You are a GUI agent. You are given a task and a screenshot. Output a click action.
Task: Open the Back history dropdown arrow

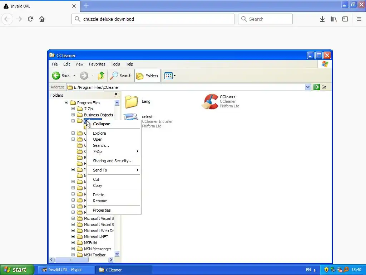[x=74, y=76]
